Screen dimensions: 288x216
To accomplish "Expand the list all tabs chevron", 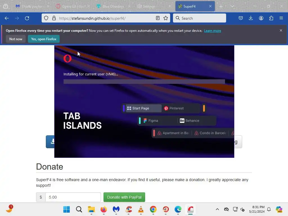I will (x=232, y=6).
